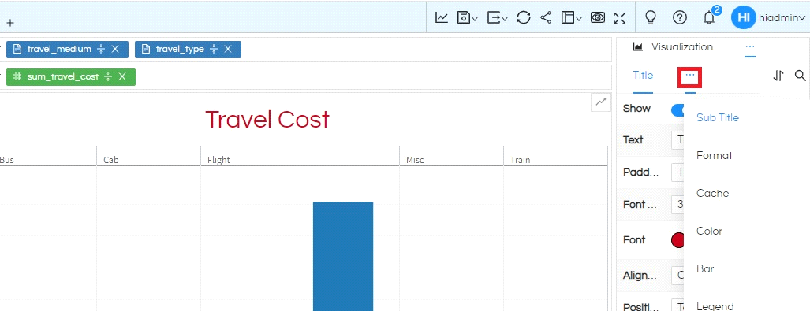Image resolution: width=810 pixels, height=311 pixels.
Task: Click the Font size input field
Action: [x=677, y=204]
